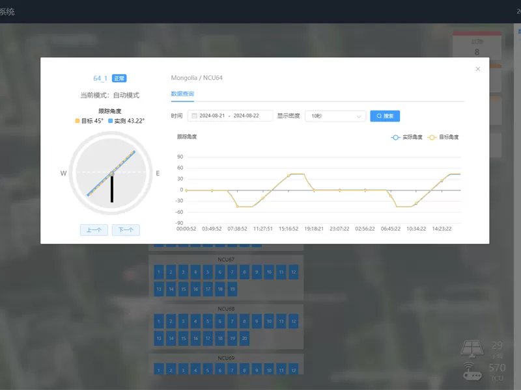521x390 pixels.
Task: Click the 正常 status badge
Action: [119, 78]
